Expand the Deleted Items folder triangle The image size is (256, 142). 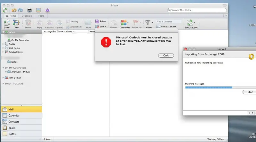pos(3,52)
